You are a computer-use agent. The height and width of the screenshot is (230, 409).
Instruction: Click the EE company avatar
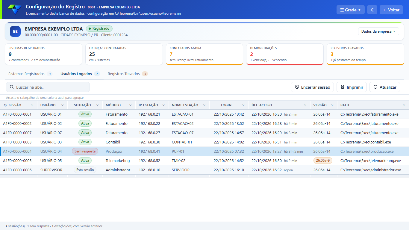point(15,31)
